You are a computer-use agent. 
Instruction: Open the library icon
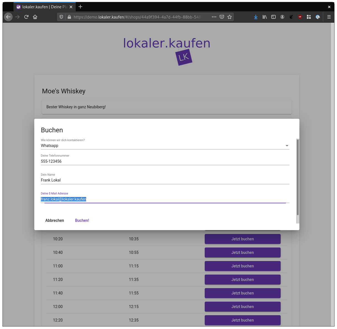click(x=265, y=17)
